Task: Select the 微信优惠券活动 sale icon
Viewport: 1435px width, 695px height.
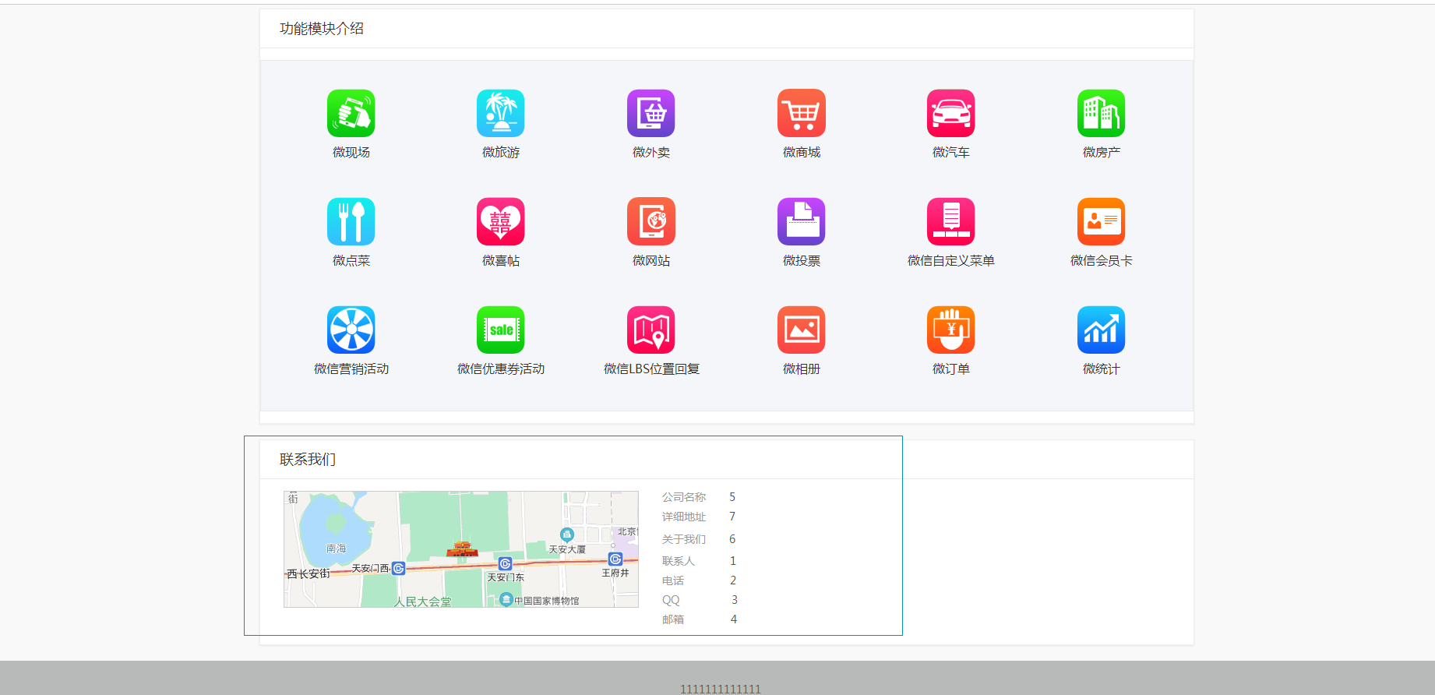Action: tap(501, 330)
